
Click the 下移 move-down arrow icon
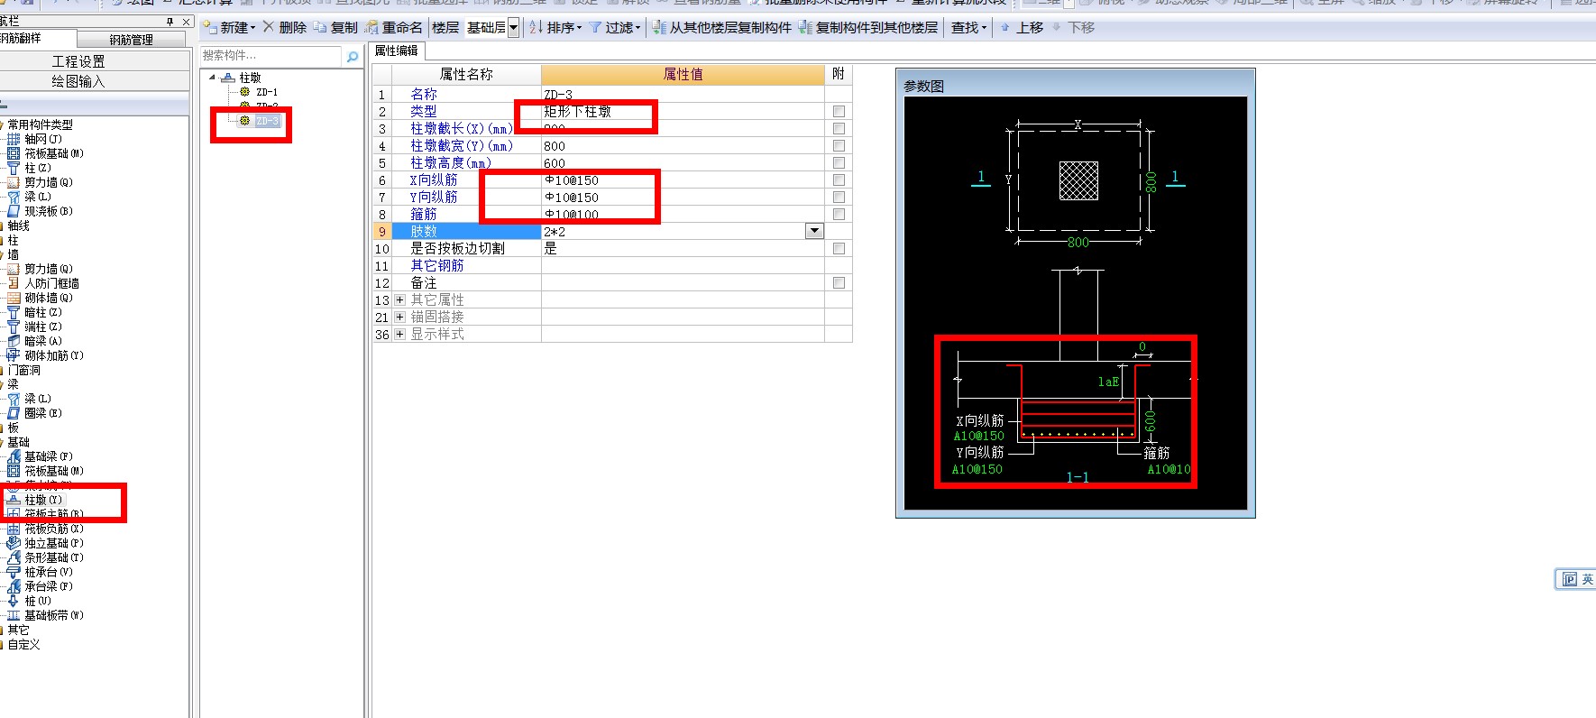1057,28
